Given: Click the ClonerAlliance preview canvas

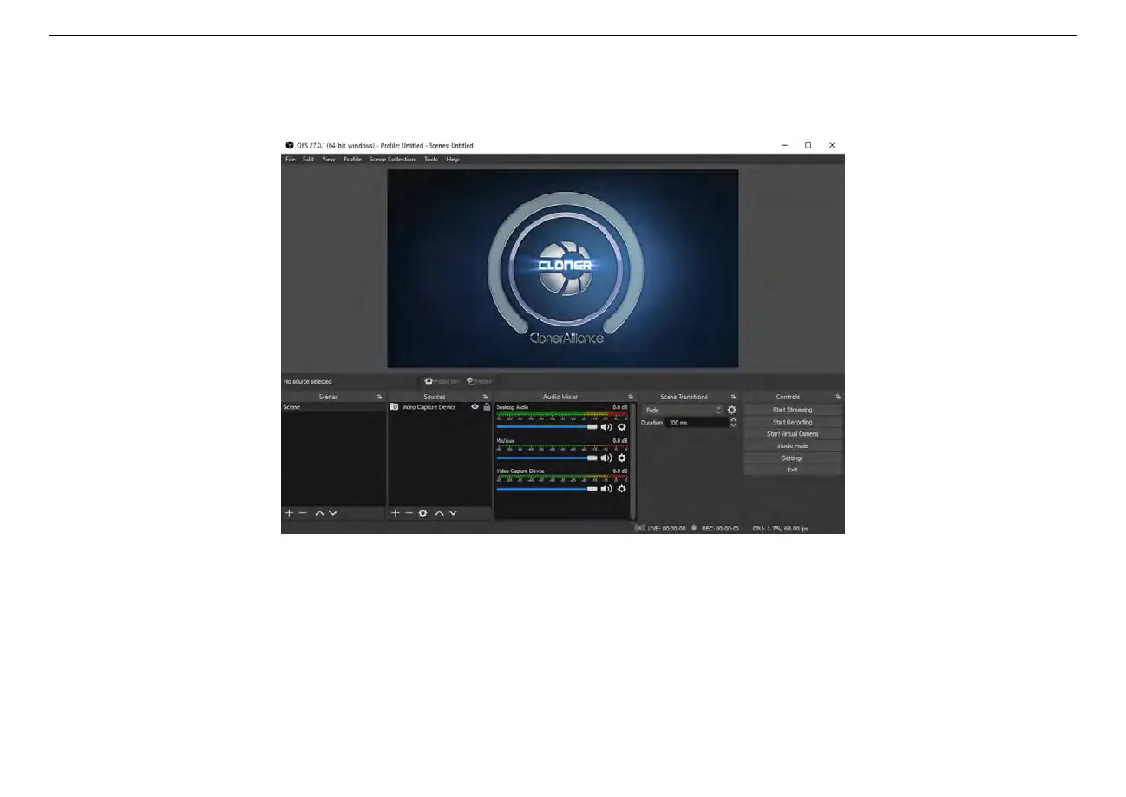Looking at the screenshot, I should click(562, 268).
